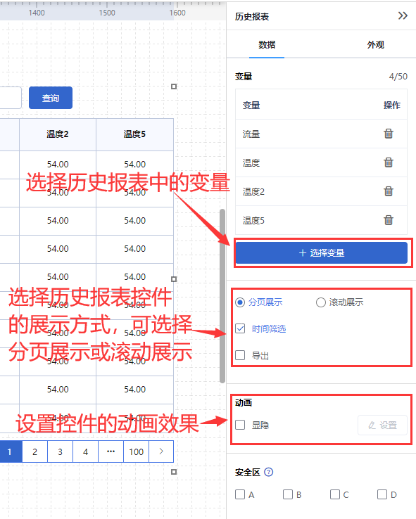Click the 选择变量 button

321,253
